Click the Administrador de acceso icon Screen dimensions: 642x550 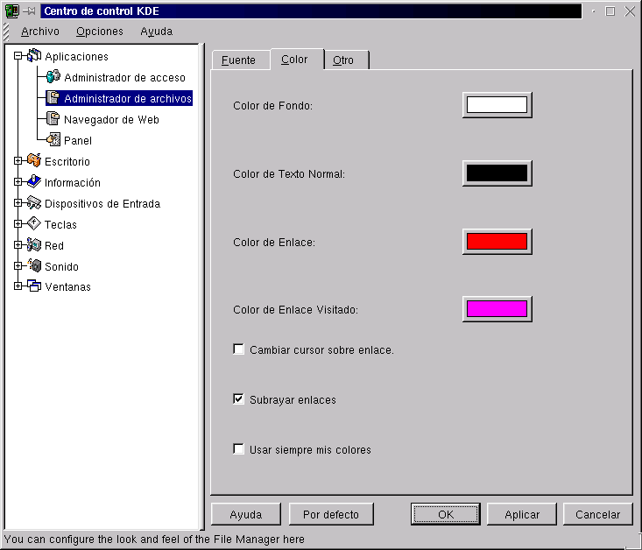(x=53, y=77)
